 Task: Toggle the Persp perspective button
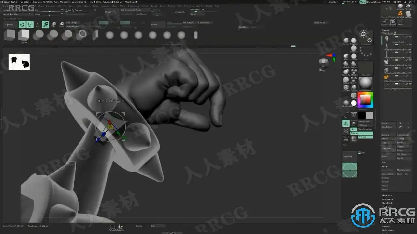[346, 123]
